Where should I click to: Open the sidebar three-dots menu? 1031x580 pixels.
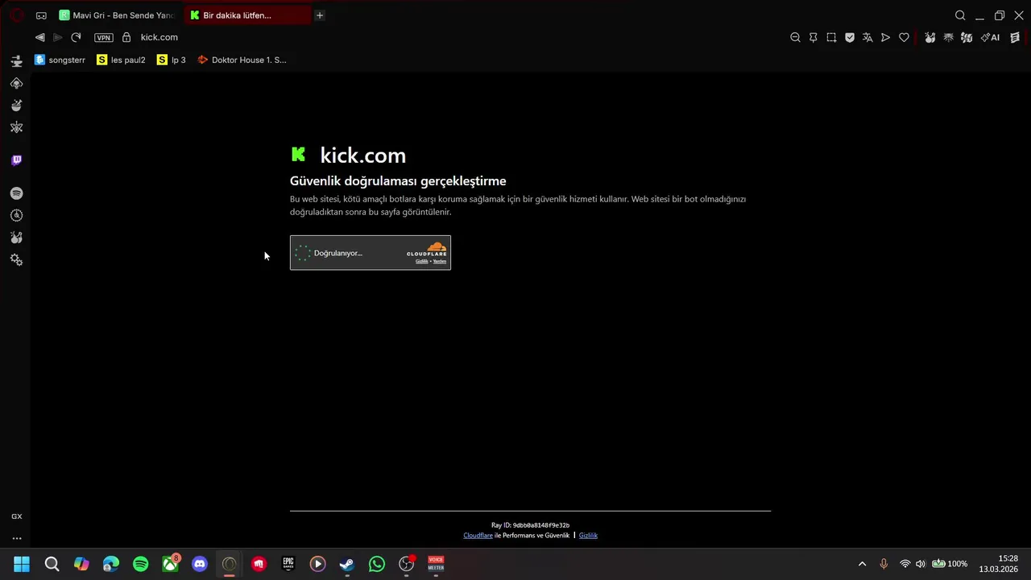[16, 538]
